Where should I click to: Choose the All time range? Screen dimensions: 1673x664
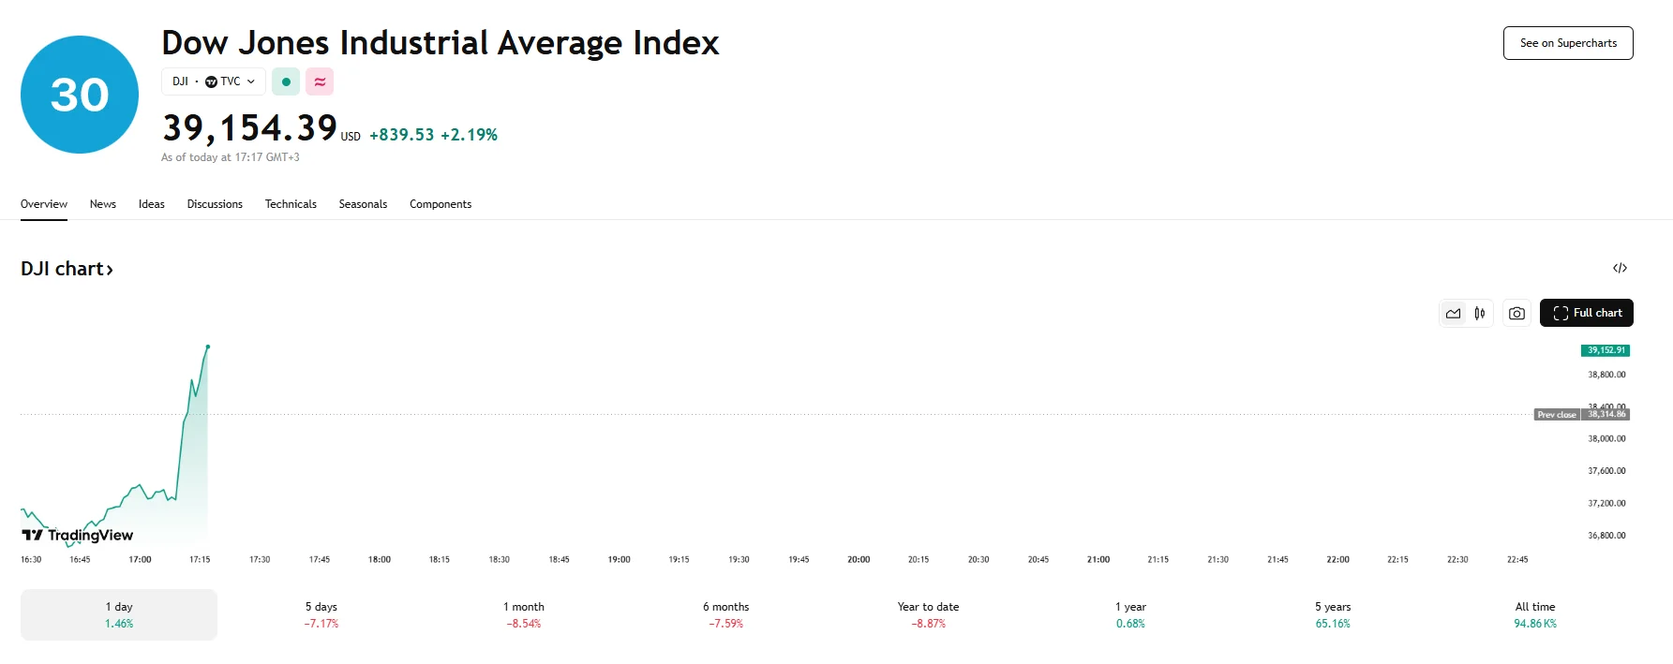pos(1534,614)
